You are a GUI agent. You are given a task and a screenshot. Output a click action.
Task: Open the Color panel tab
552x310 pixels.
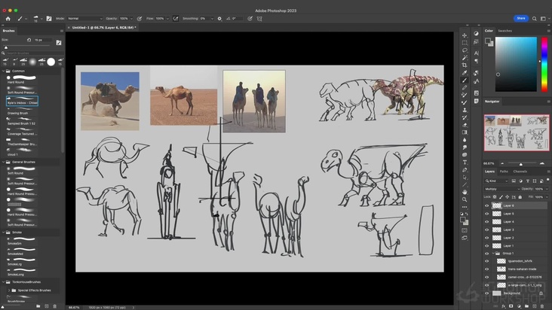pos(489,31)
